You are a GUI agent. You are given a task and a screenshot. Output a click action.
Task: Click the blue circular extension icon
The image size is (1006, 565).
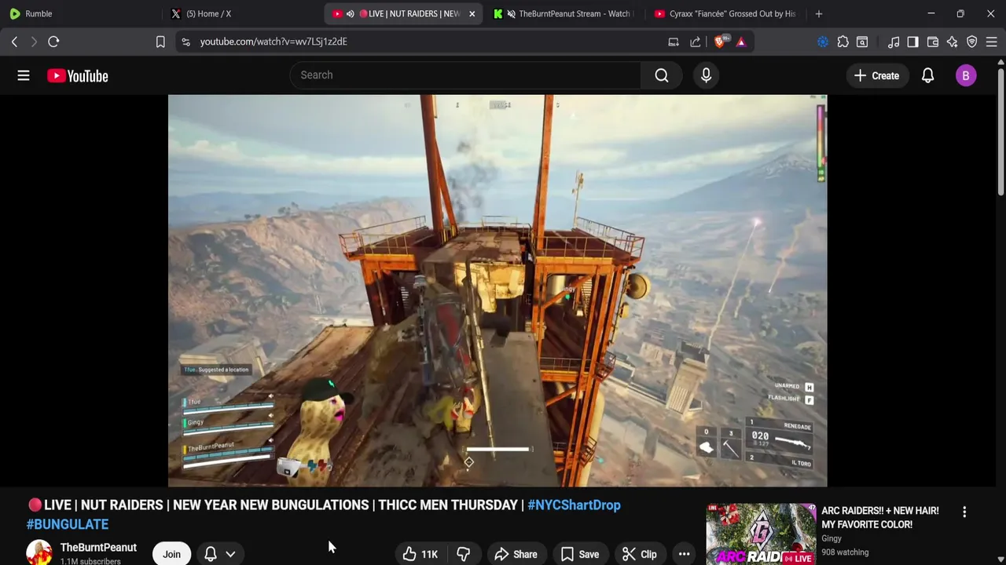point(823,42)
